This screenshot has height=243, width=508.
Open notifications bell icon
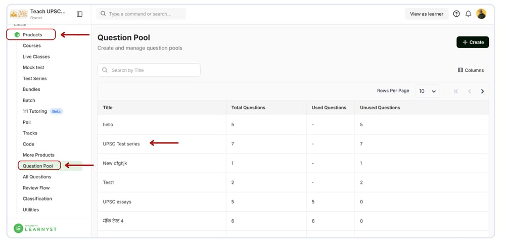pyautogui.click(x=468, y=14)
